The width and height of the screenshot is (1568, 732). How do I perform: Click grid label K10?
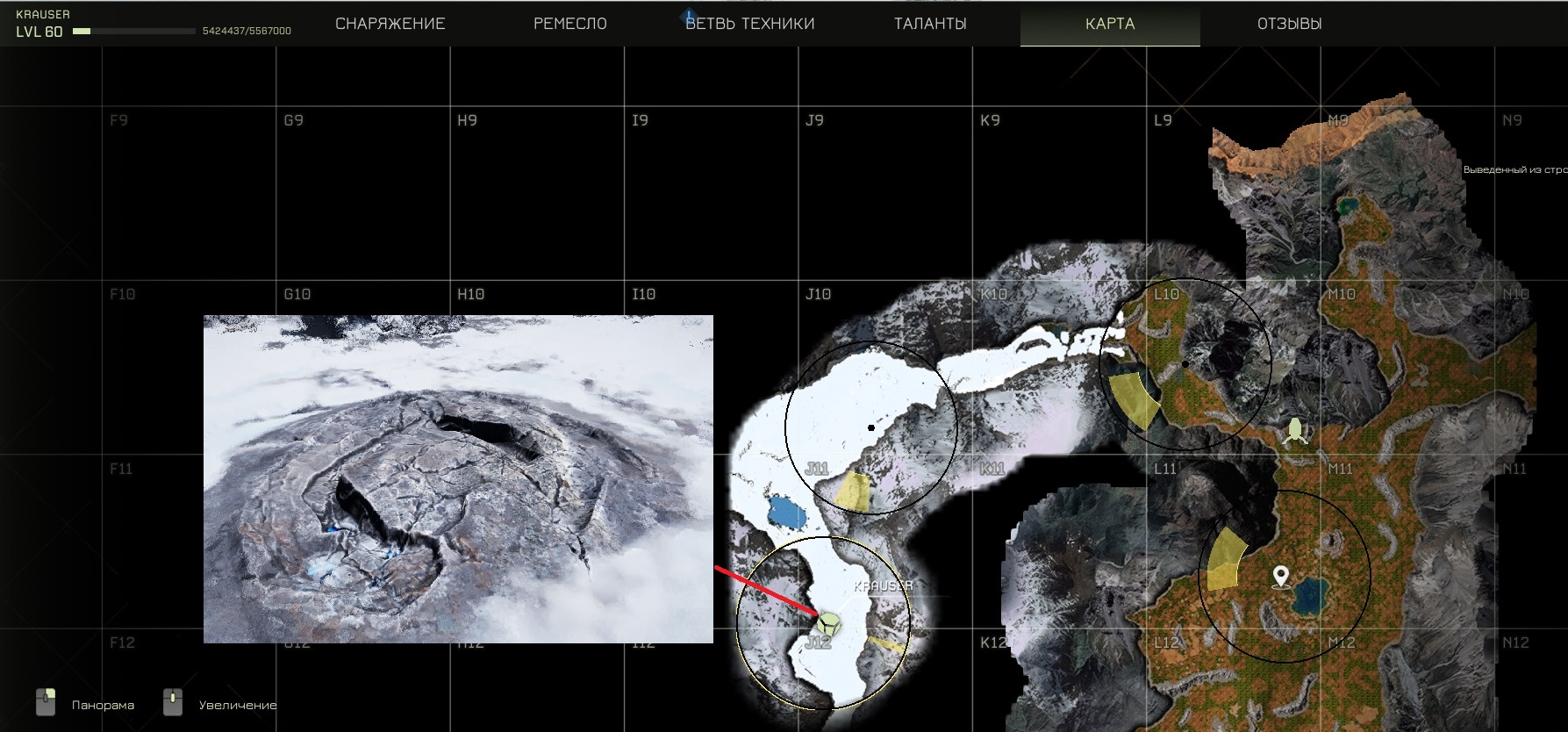993,294
